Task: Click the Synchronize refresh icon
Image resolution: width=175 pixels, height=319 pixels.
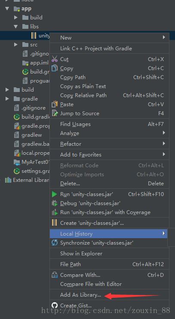Action: coord(55,243)
